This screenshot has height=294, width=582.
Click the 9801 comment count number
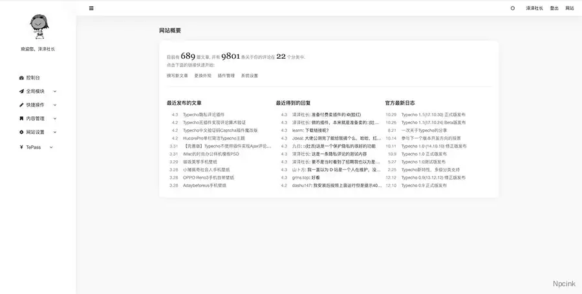tap(230, 56)
